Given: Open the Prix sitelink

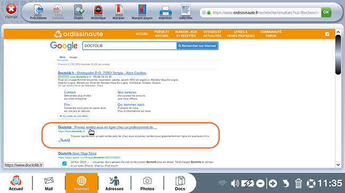Looking at the screenshot, I should pos(67,105).
